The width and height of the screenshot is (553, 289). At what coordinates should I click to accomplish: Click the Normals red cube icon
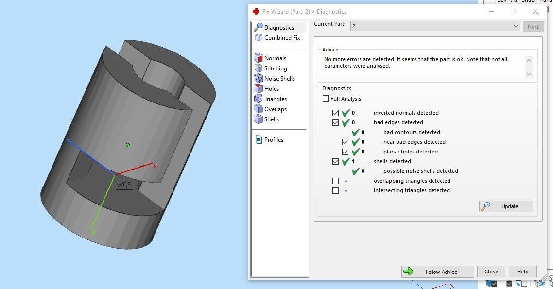pyautogui.click(x=258, y=58)
